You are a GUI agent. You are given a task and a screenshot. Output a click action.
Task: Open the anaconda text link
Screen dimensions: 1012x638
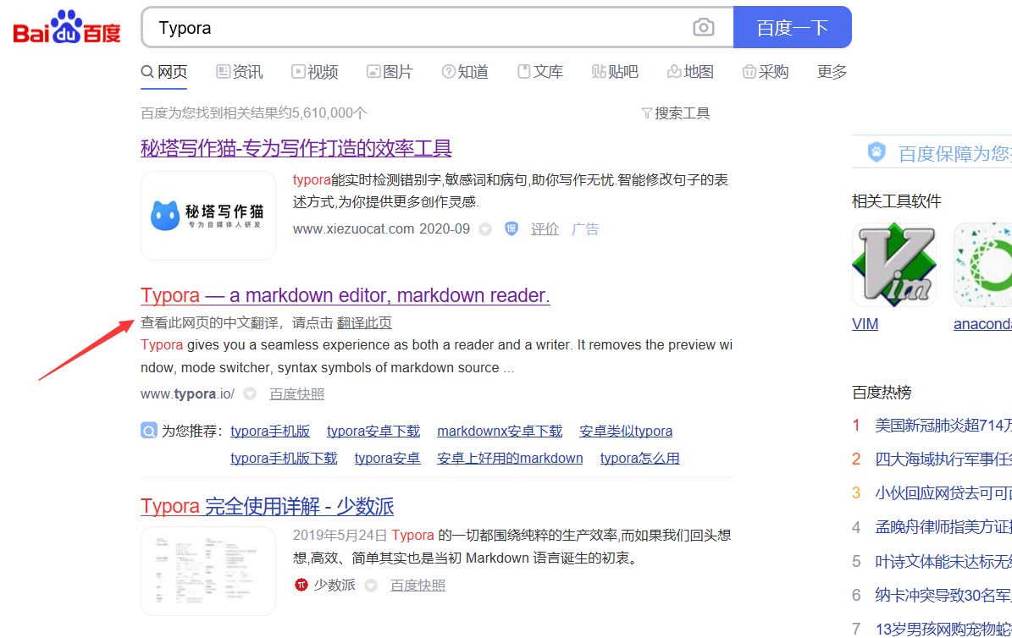click(982, 324)
